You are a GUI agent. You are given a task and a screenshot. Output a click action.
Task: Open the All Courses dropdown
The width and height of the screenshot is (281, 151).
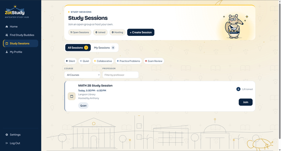[x=82, y=75]
